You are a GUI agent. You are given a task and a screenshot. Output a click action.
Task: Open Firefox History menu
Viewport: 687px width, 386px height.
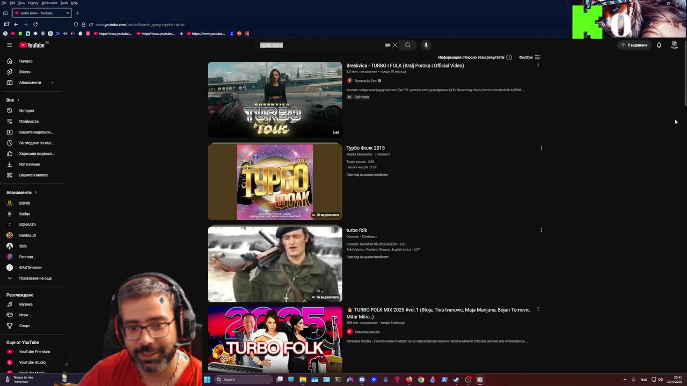tap(33, 3)
